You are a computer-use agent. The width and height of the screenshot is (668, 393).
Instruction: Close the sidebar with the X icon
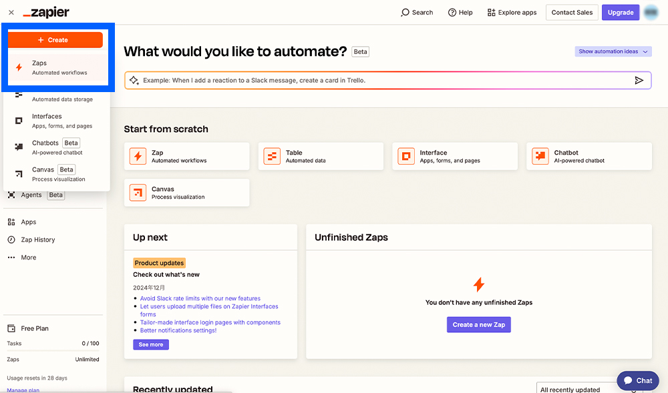tap(11, 12)
